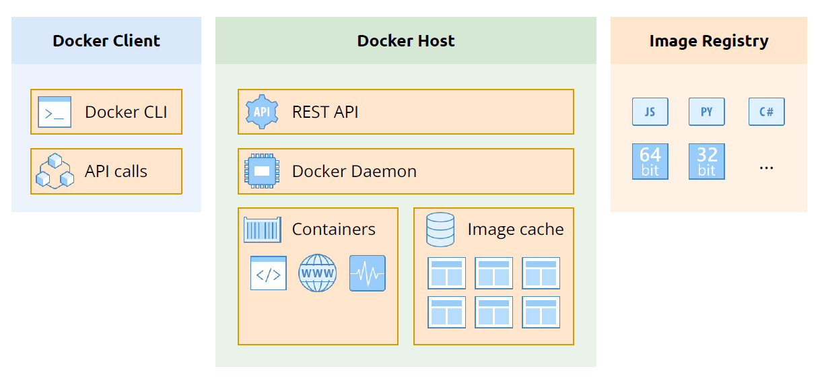This screenshot has height=381, width=822.
Task: Click the code brackets container icon
Action: click(268, 273)
